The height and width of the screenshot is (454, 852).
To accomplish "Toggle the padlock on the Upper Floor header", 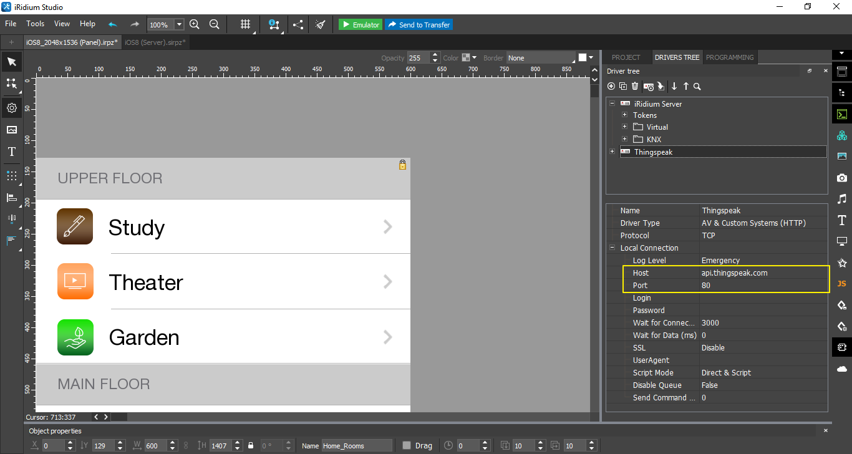I will [x=402, y=165].
